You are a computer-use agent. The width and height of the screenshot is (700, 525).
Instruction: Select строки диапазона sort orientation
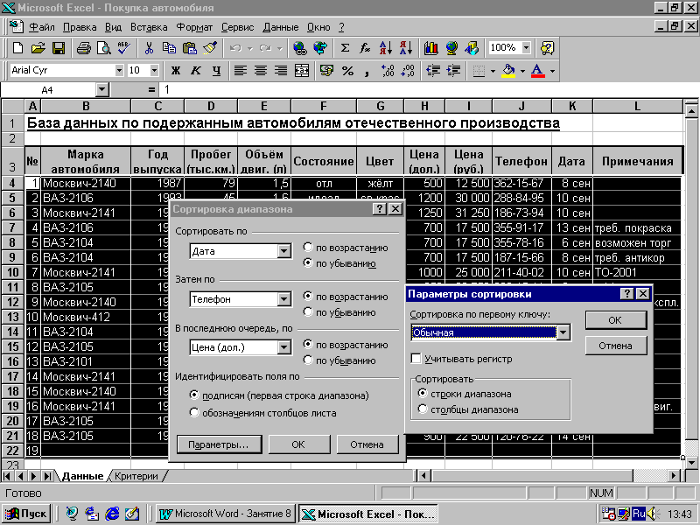pos(423,394)
